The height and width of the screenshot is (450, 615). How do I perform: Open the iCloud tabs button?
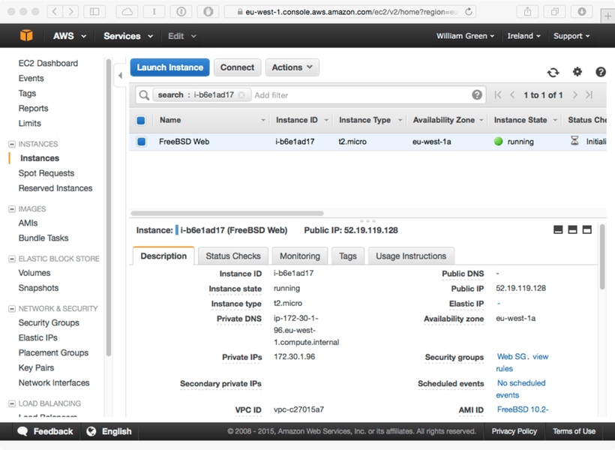[127, 12]
